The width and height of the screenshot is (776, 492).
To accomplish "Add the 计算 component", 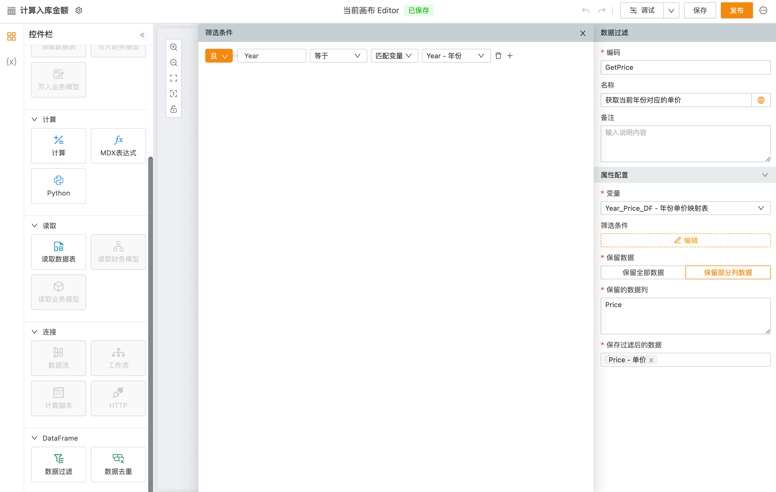I will [x=58, y=146].
